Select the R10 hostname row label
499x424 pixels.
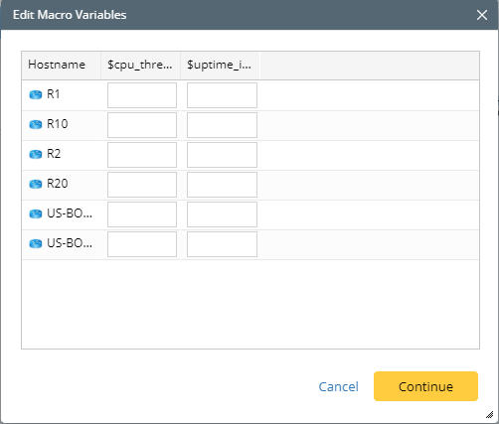(58, 124)
